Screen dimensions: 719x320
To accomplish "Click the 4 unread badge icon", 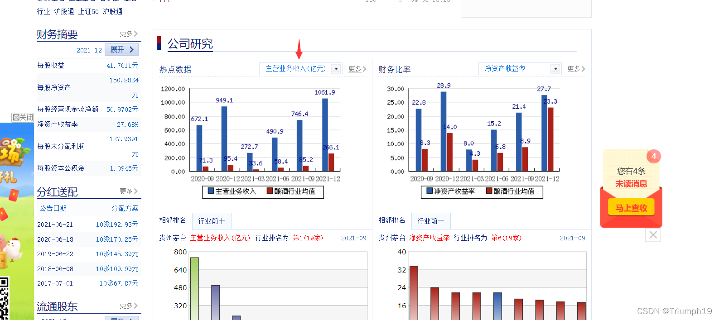I will [x=653, y=156].
